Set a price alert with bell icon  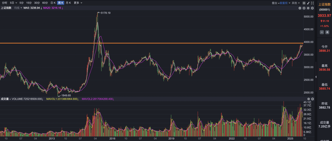pyautogui.click(x=327, y=32)
